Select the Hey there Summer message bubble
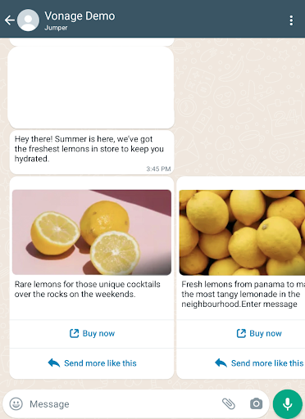Image resolution: width=305 pixels, height=419 pixels. point(92,152)
